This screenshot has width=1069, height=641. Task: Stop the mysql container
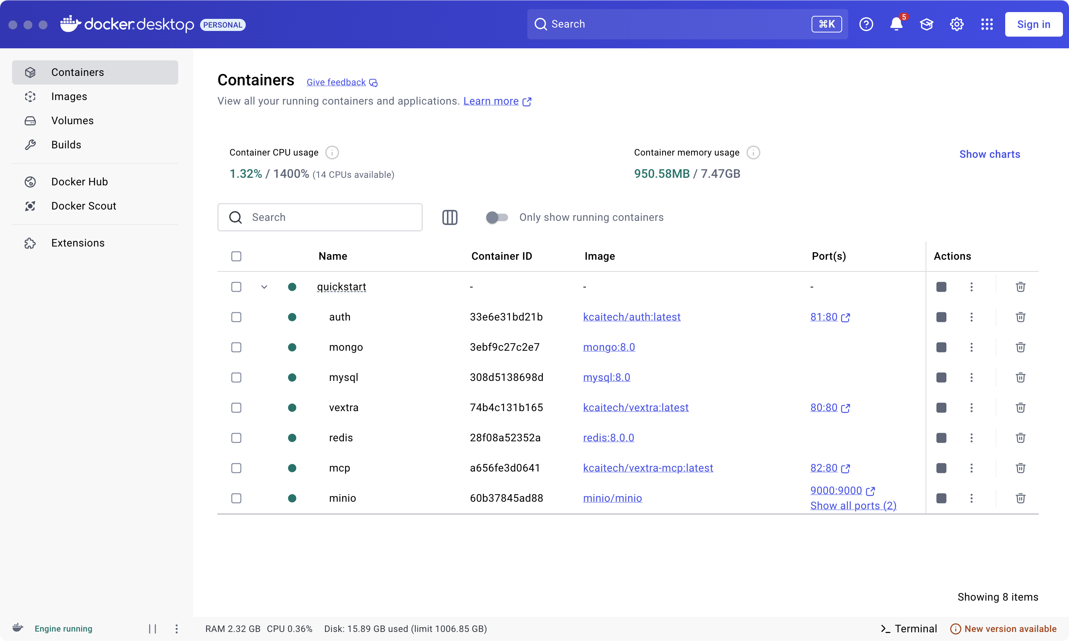pyautogui.click(x=941, y=378)
